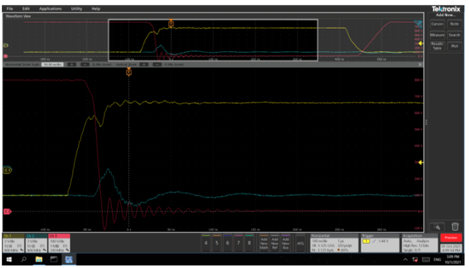Enable channel 5 input
This screenshot has height=268, width=469.
pyautogui.click(x=217, y=243)
